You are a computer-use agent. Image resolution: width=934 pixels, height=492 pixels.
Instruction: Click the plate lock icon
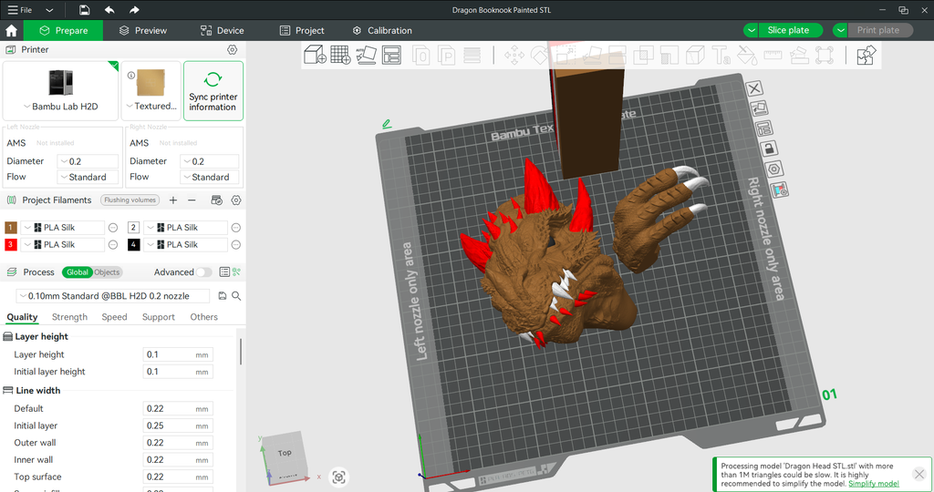pos(768,149)
